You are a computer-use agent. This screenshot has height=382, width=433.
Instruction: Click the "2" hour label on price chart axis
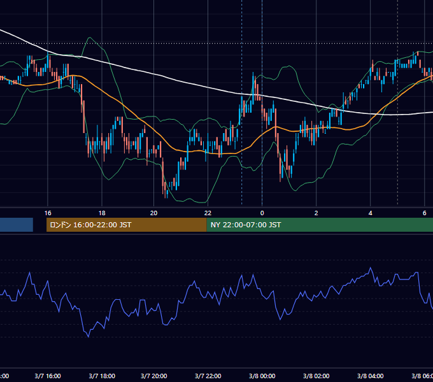click(316, 213)
